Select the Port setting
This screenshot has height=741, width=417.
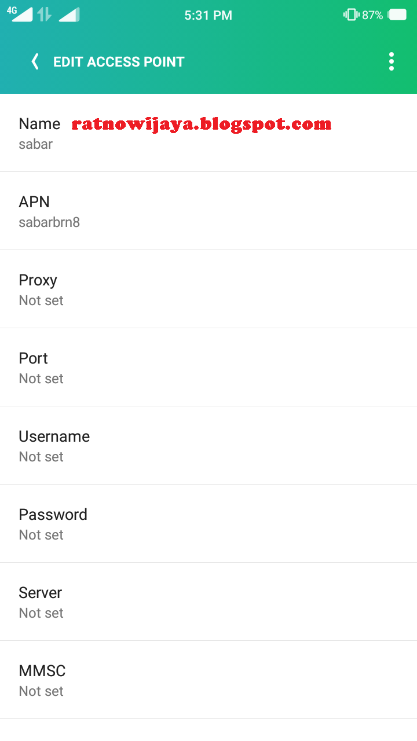pyautogui.click(x=209, y=368)
